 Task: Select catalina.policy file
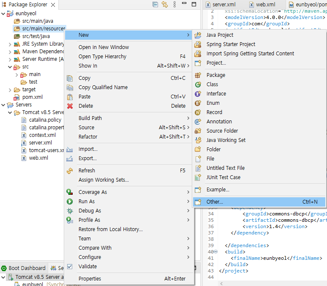(x=45, y=120)
